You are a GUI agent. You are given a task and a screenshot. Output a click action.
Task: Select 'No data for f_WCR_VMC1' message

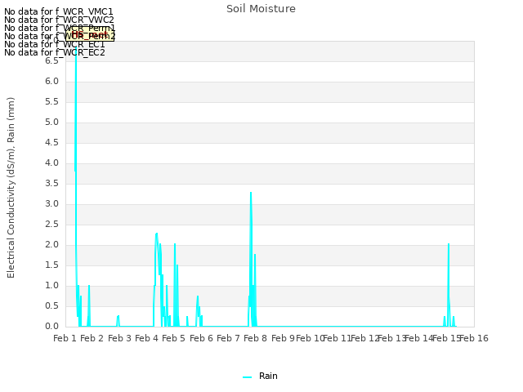click(x=59, y=11)
